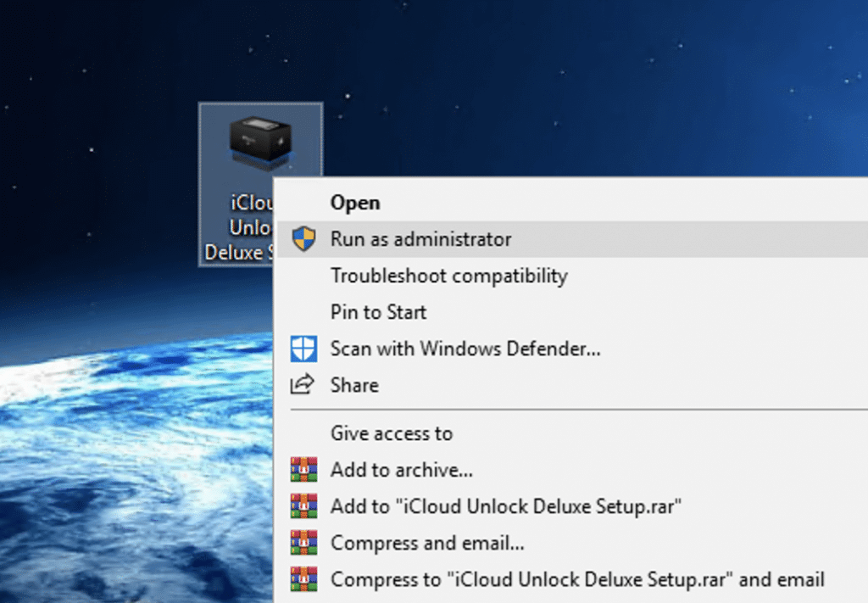Choose Open from the context menu
This screenshot has width=868, height=603.
pyautogui.click(x=355, y=203)
